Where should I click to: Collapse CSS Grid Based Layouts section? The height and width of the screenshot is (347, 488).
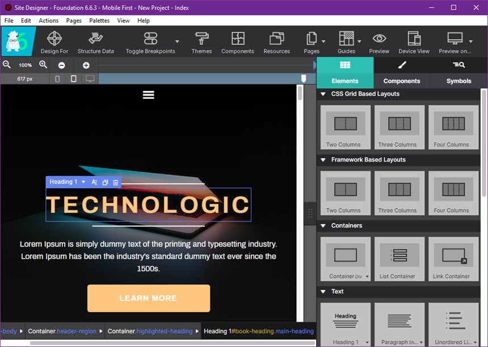tap(323, 94)
